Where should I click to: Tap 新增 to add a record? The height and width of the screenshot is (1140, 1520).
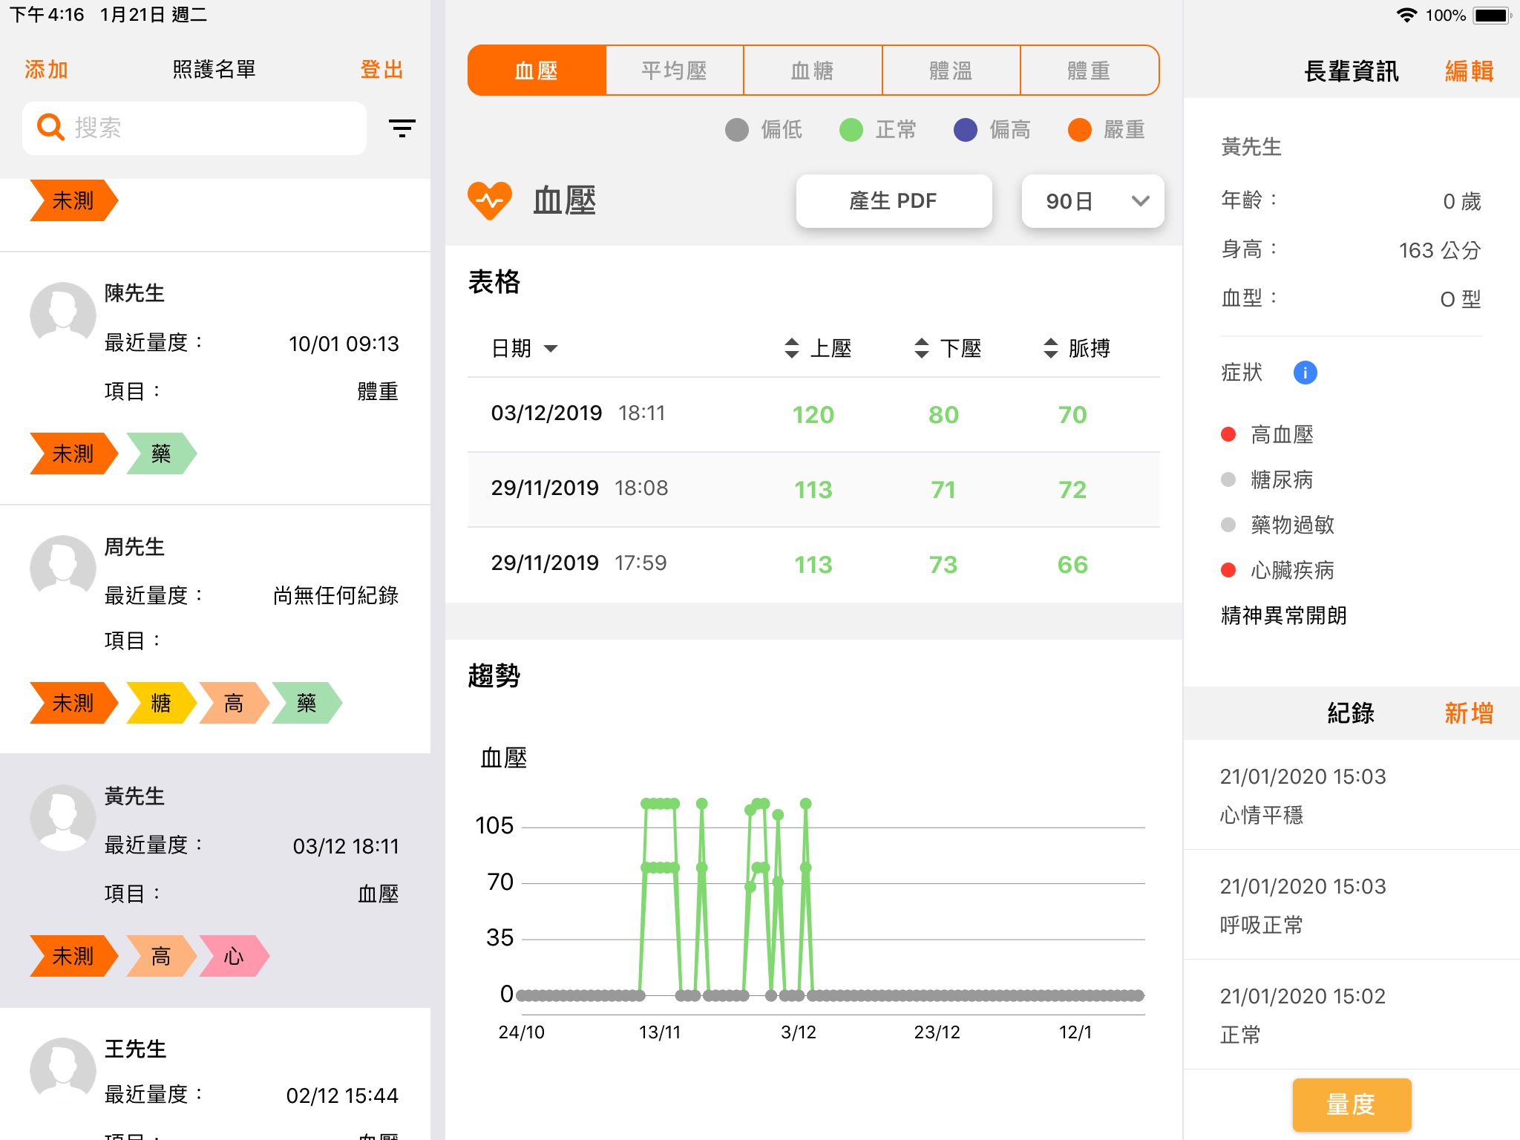point(1469,713)
